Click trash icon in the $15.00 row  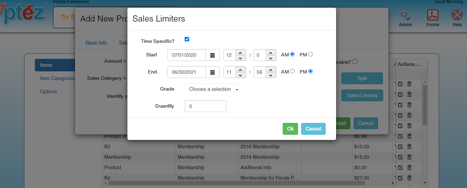click(x=409, y=157)
